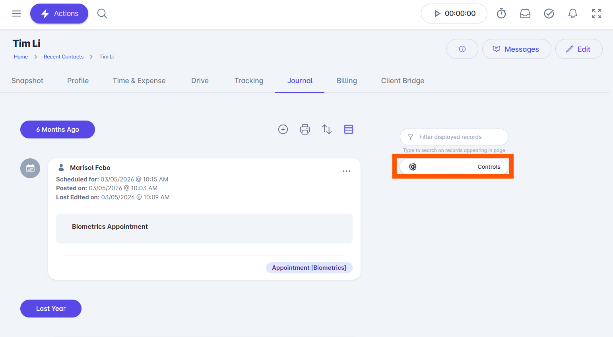Add a new journal entry plus icon

click(x=283, y=129)
